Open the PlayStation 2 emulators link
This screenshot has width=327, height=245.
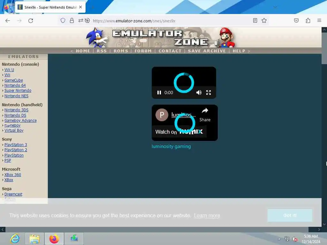tap(16, 150)
